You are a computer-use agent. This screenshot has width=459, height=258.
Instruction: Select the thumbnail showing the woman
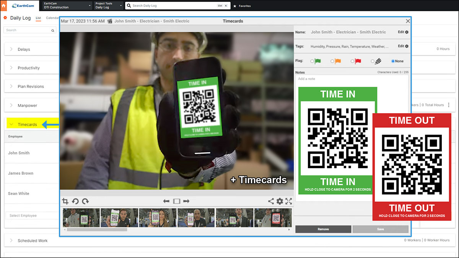click(x=158, y=218)
